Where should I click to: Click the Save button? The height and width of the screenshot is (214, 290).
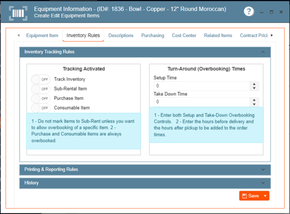tap(251, 196)
